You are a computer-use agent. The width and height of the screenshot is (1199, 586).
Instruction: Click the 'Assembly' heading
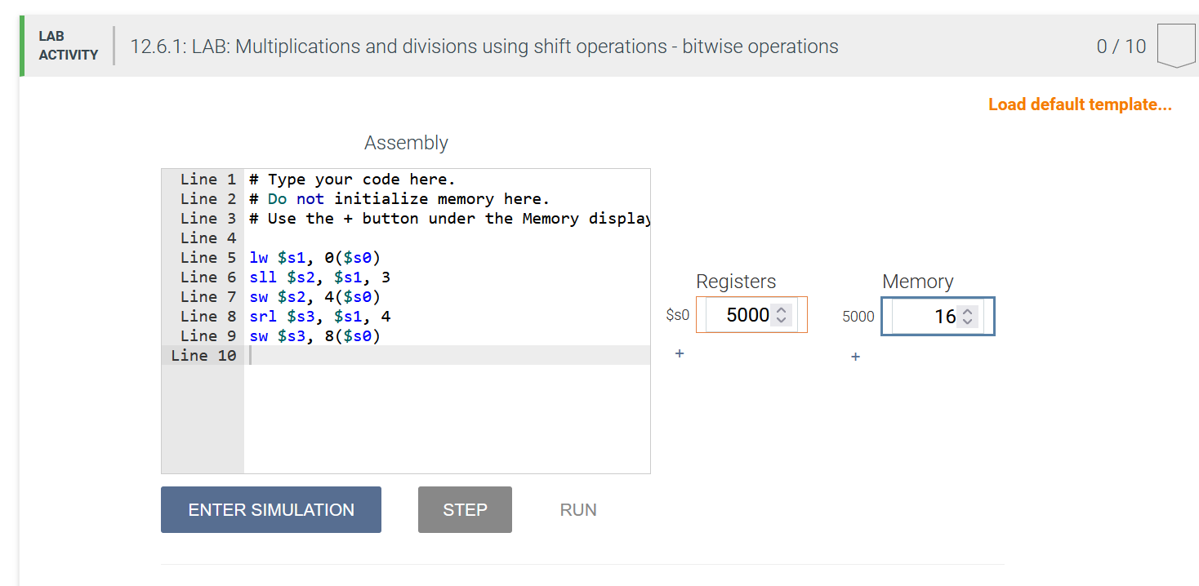pos(406,143)
